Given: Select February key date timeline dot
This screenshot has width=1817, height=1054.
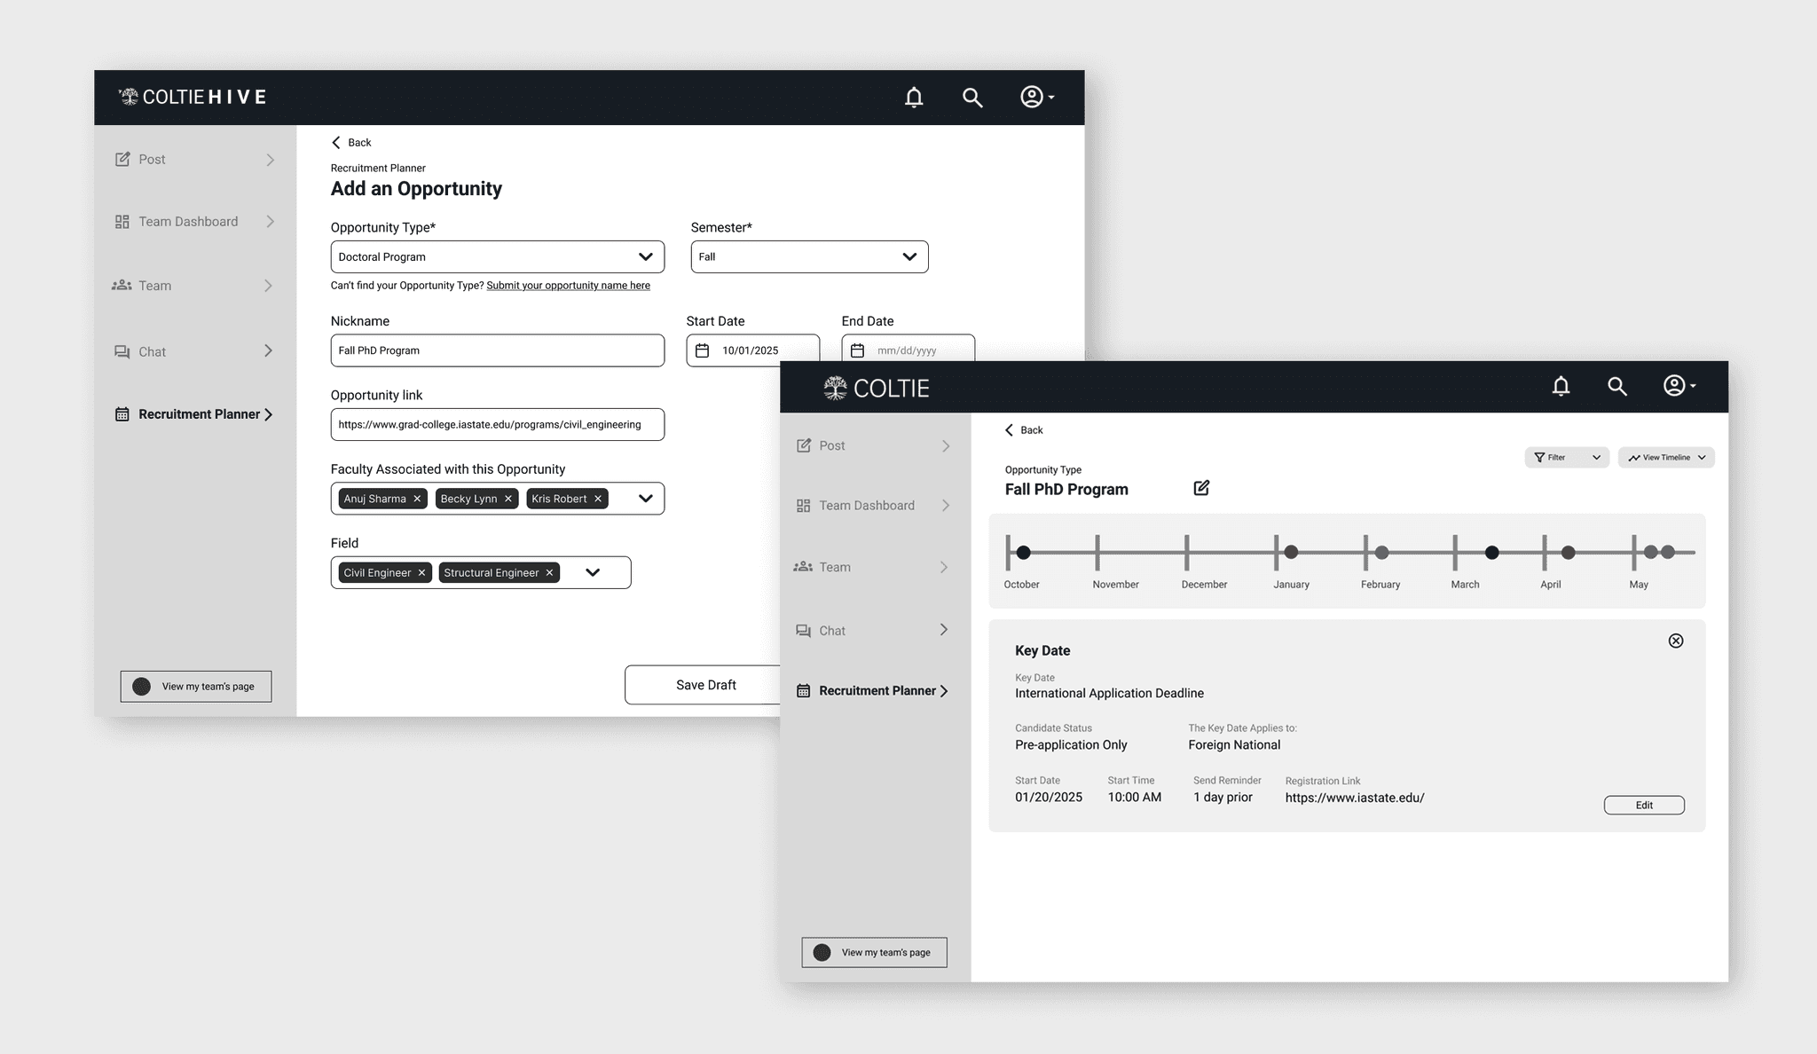Looking at the screenshot, I should click(x=1382, y=553).
